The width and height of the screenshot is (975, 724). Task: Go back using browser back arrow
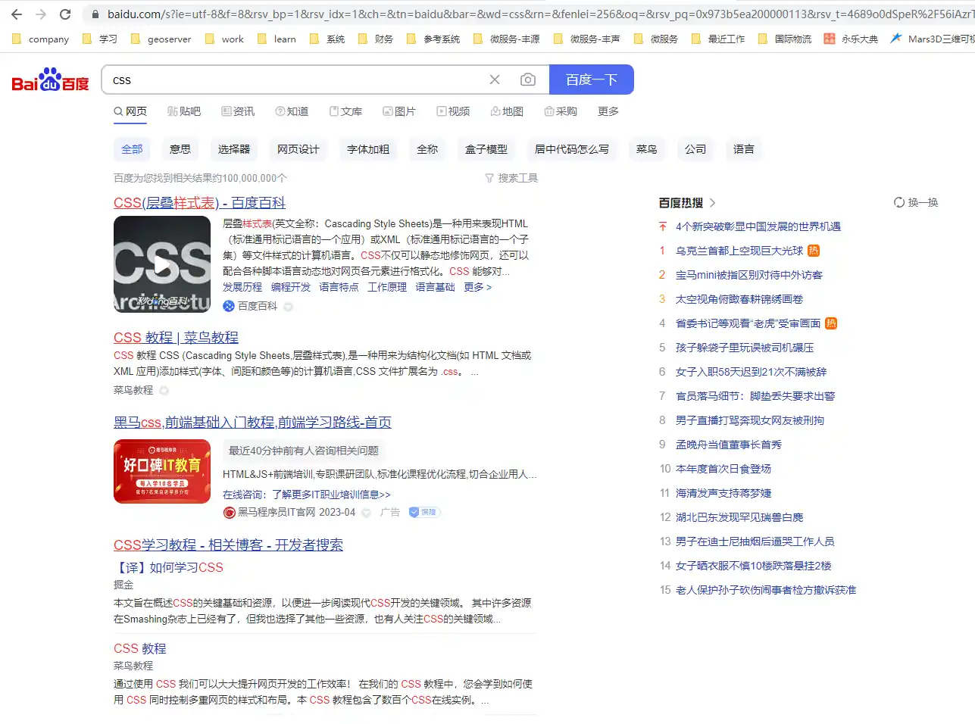click(17, 14)
